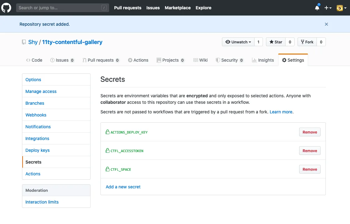Switch to the Wiki tab

coord(201,60)
